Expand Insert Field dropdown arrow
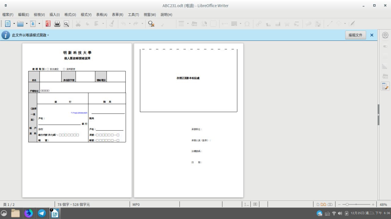 [240, 24]
